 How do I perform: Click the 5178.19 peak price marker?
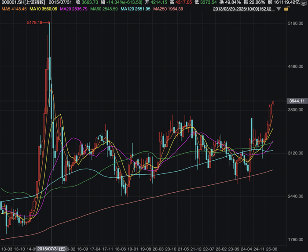(x=35, y=22)
